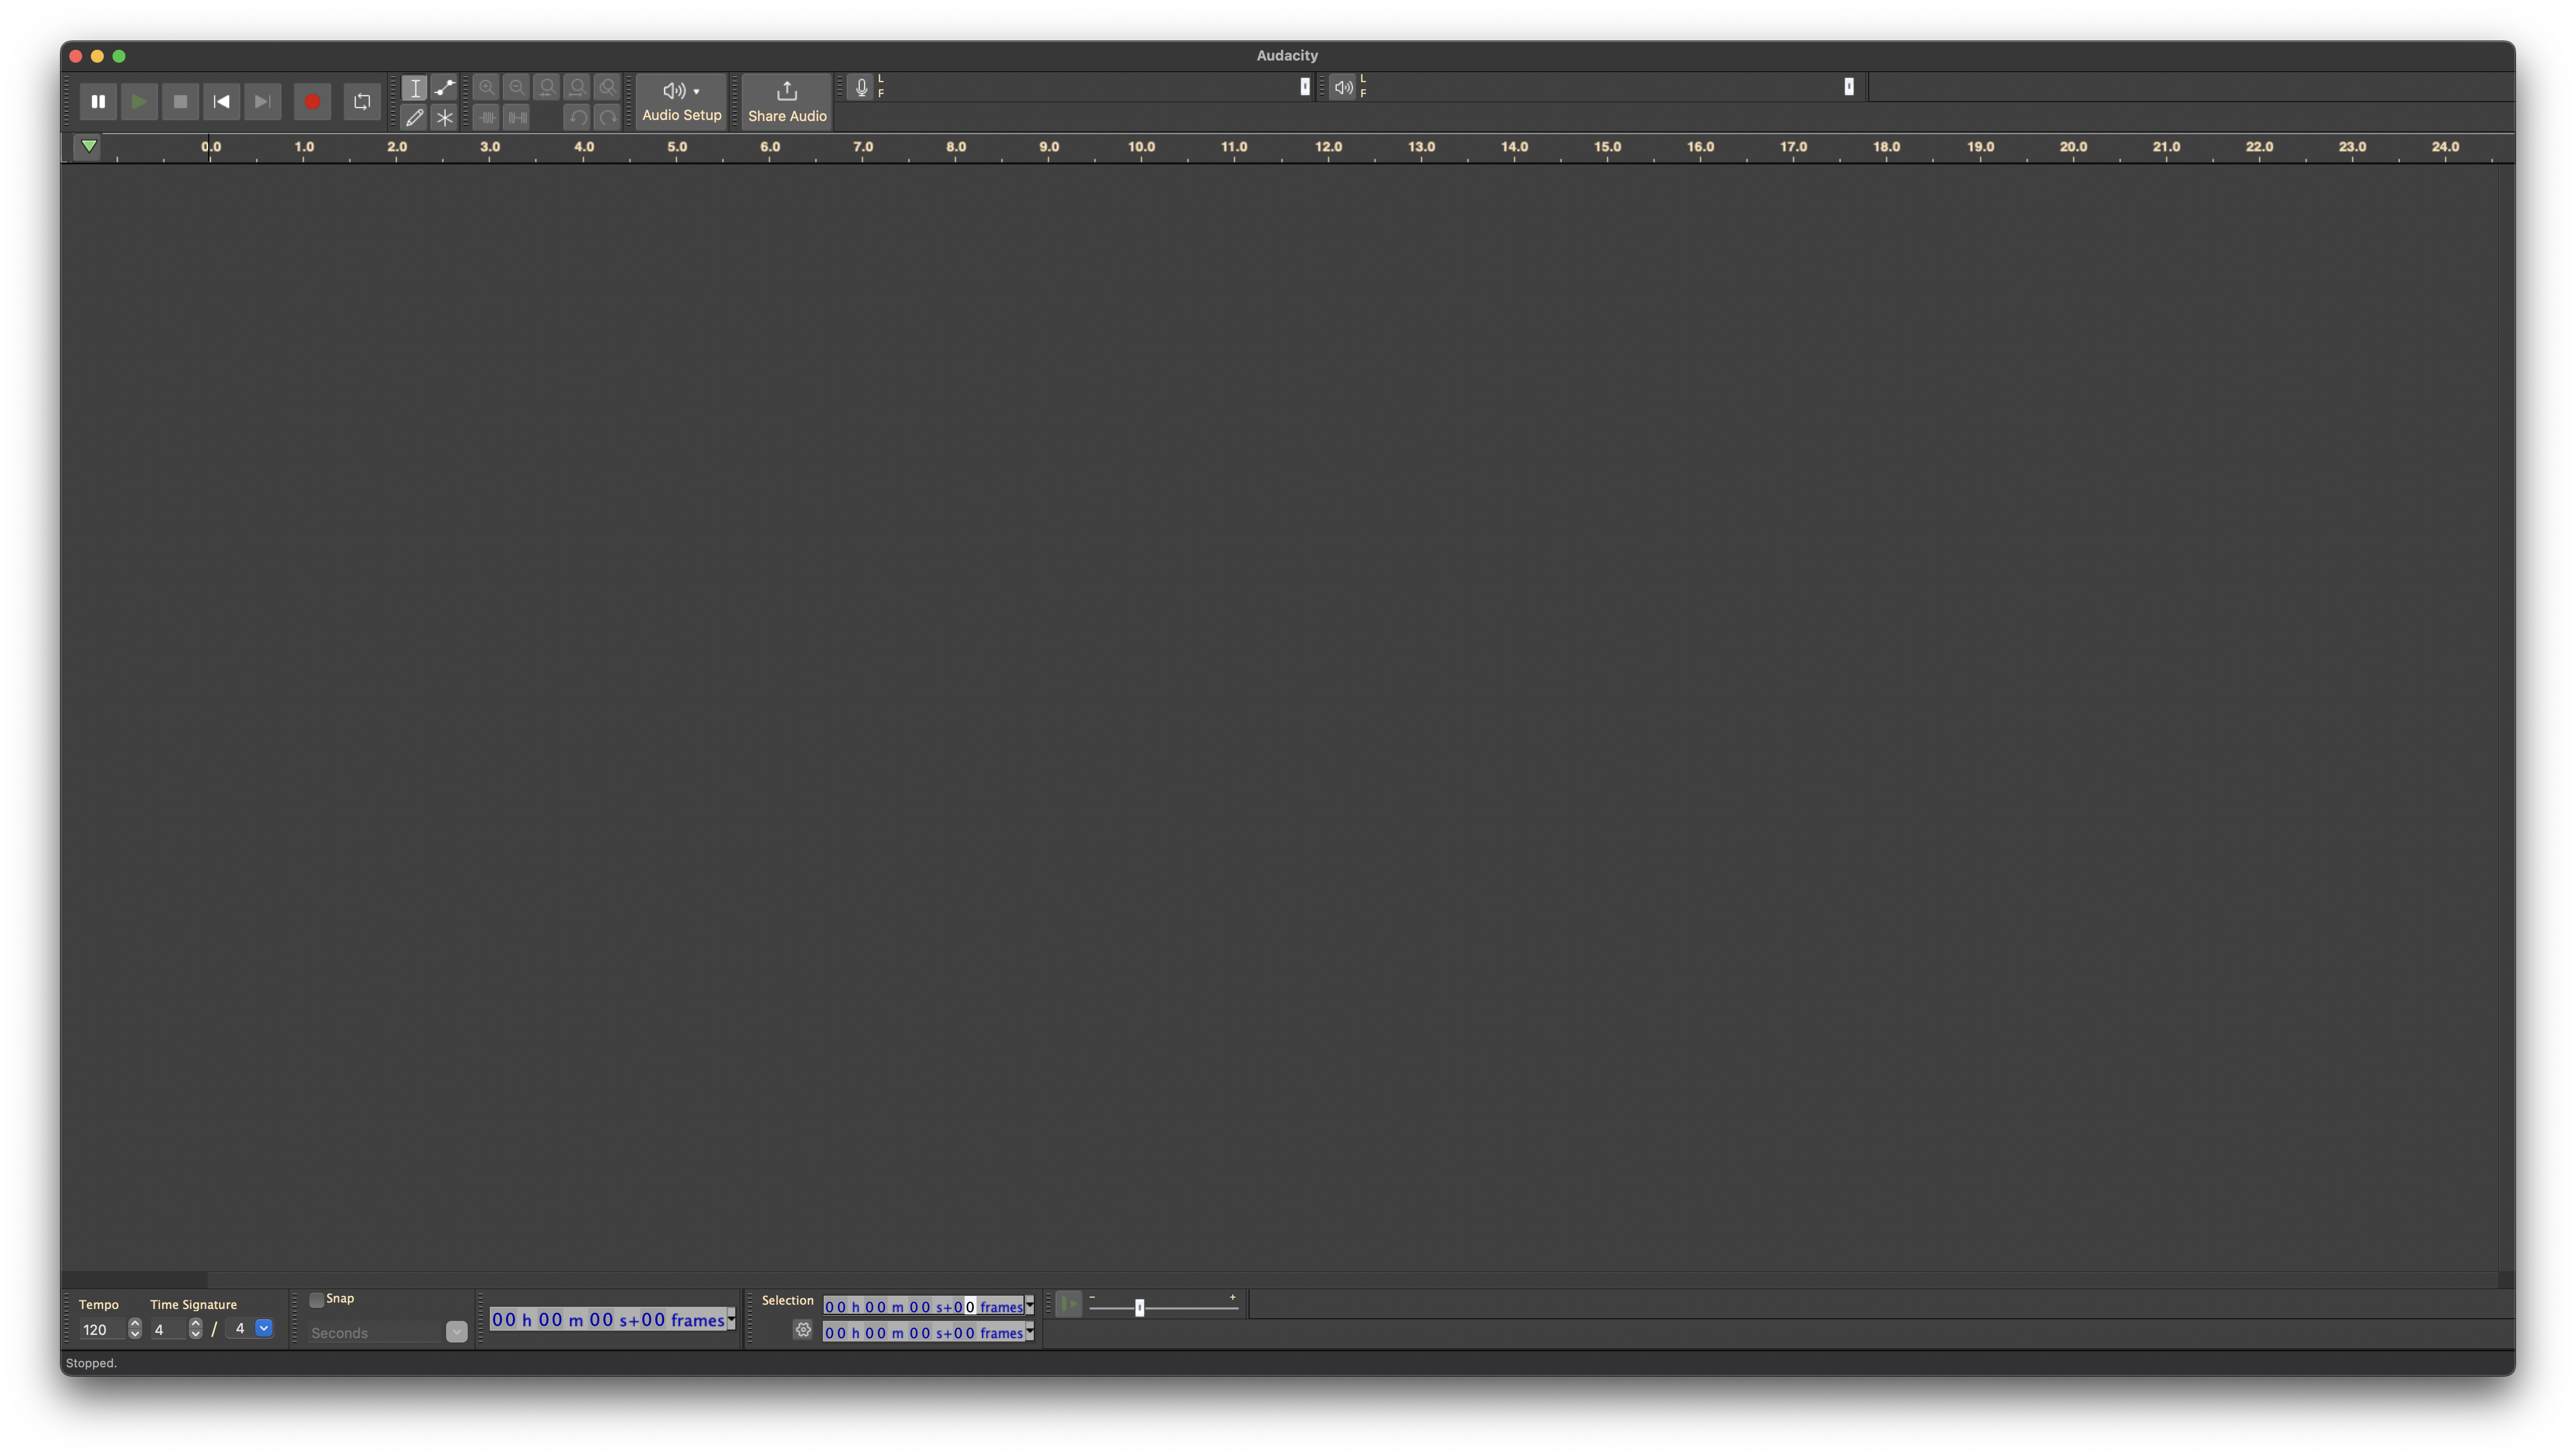
Task: Open the selection settings gear icon
Action: pyautogui.click(x=804, y=1331)
